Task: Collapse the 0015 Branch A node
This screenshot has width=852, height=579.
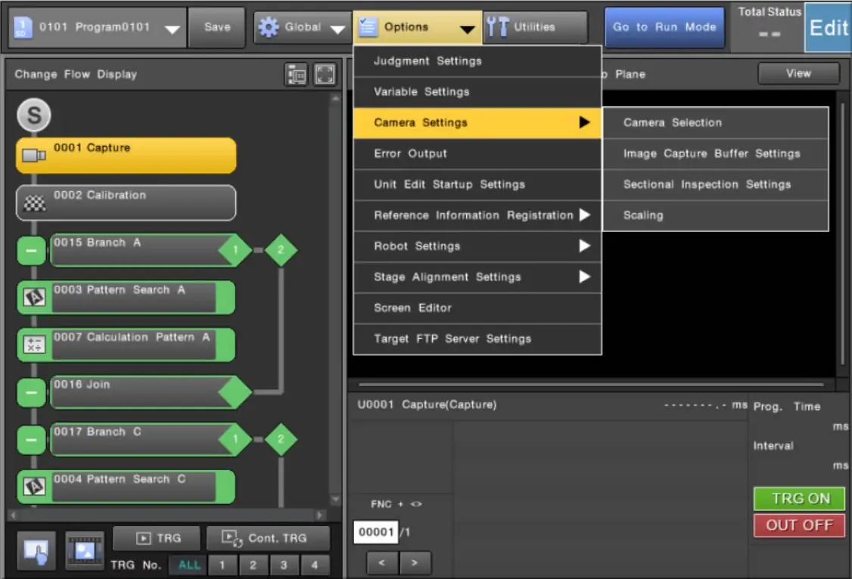Action: click(x=31, y=251)
